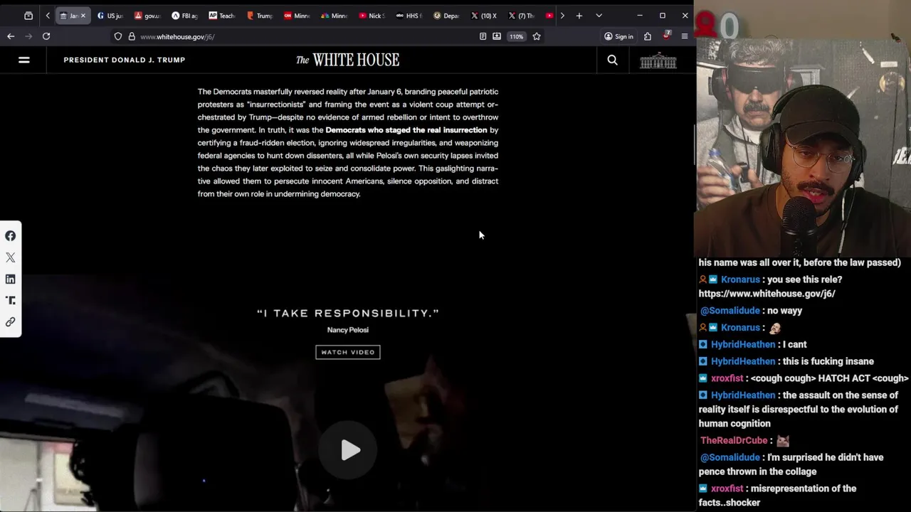Open the Firefox View icon in the tab bar

[x=28, y=16]
